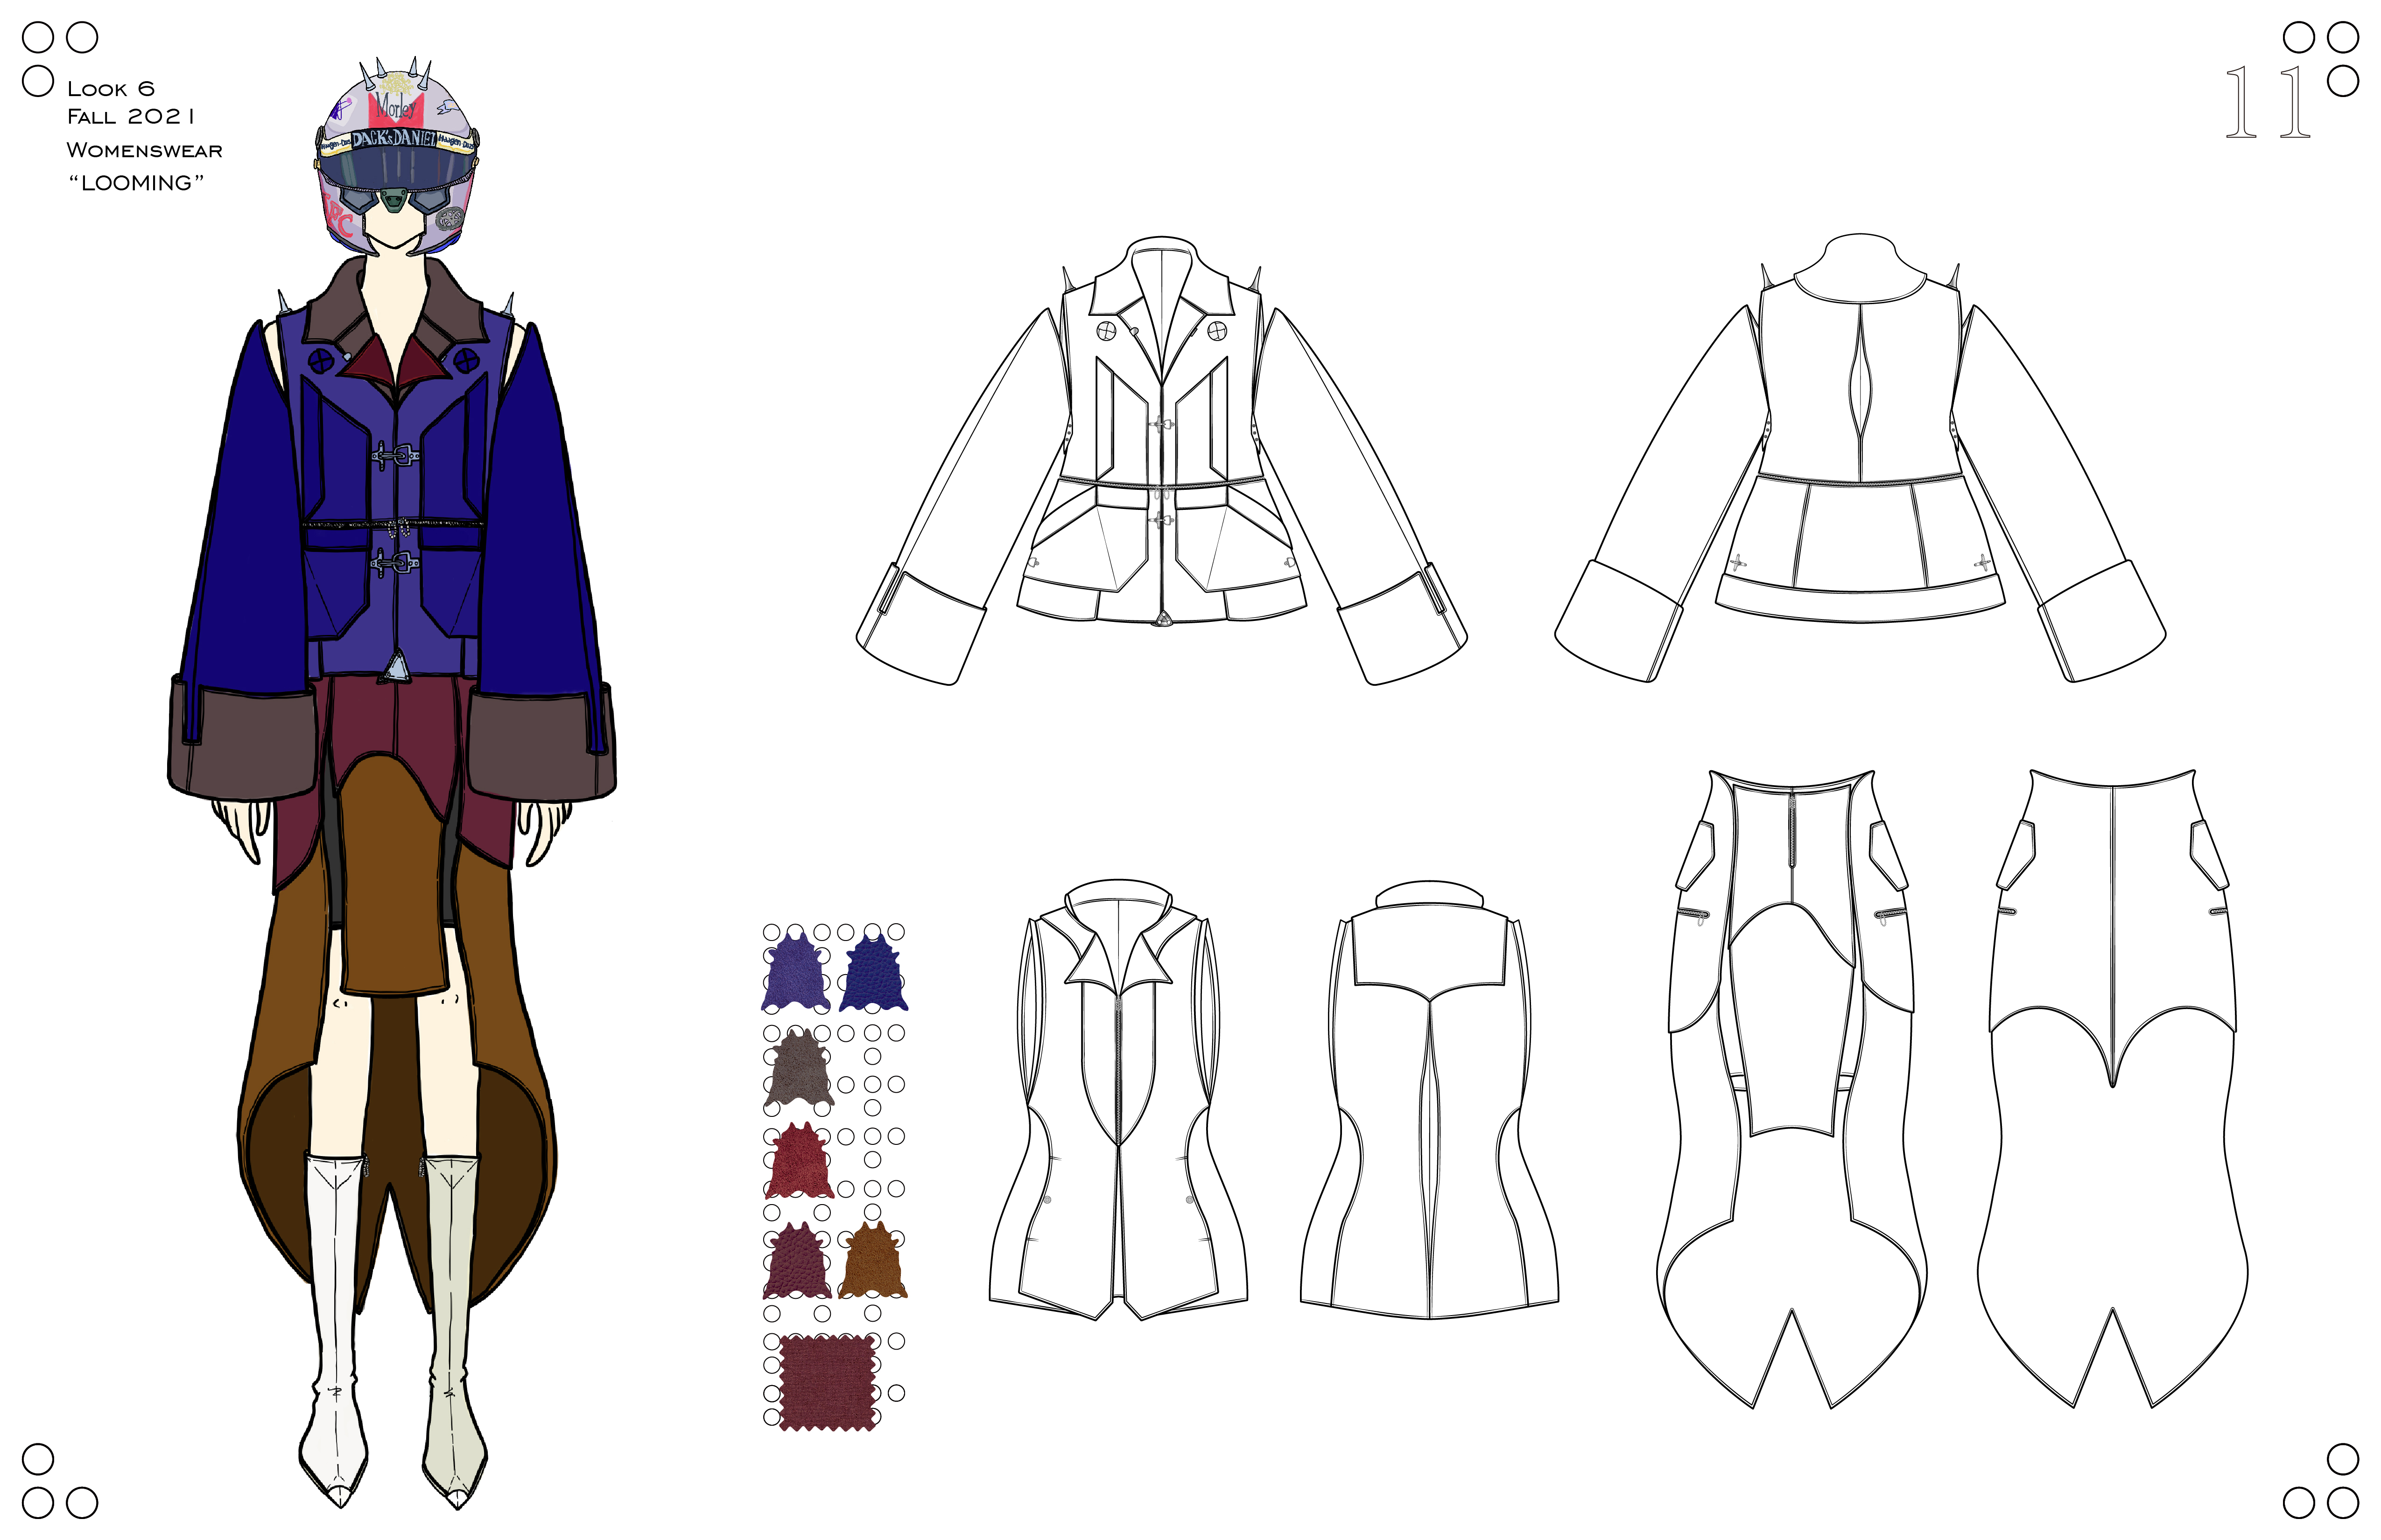Click the jacket front flat sketch
Image resolution: width=2381 pixels, height=1540 pixels.
[x=1160, y=460]
